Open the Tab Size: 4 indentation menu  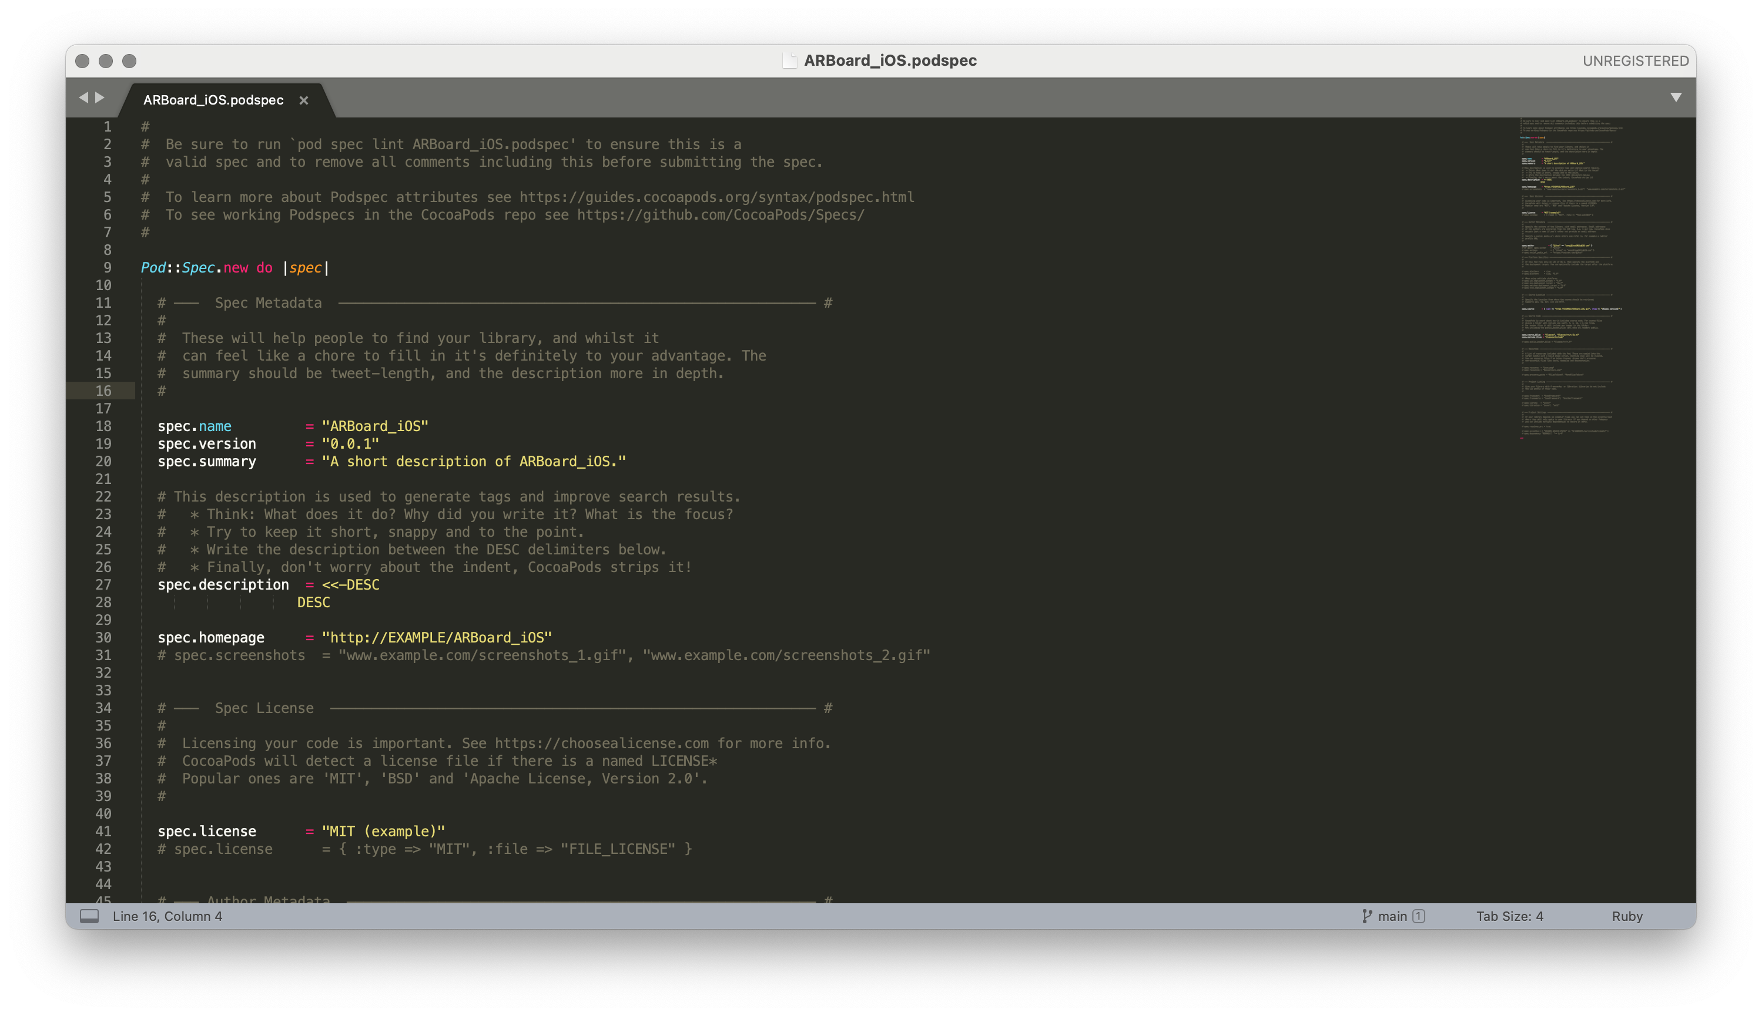1509,916
